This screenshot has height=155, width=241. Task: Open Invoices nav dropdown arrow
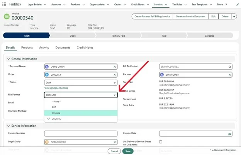(x=166, y=5)
